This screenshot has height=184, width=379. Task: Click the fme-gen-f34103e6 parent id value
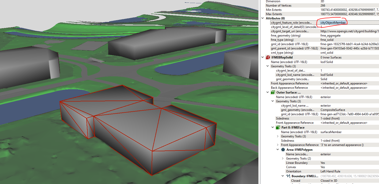[350, 48]
